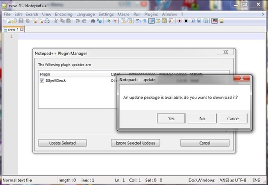Open the ? help menu
Screen dimensions: 268x185
pos(182,15)
